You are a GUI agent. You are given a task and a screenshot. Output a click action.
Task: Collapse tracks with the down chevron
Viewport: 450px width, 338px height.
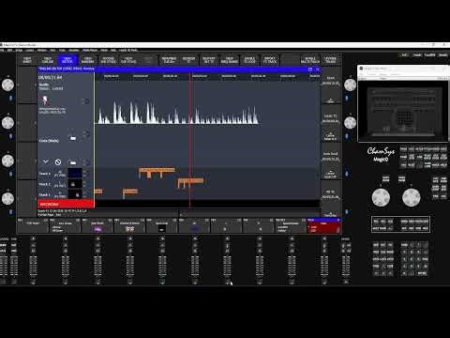click(x=45, y=161)
